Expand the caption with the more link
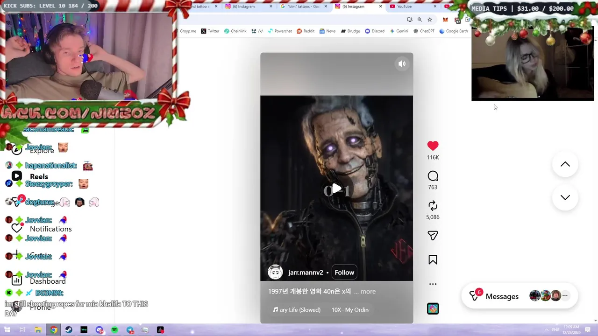Viewport: 598px width, 336px height. tap(368, 292)
